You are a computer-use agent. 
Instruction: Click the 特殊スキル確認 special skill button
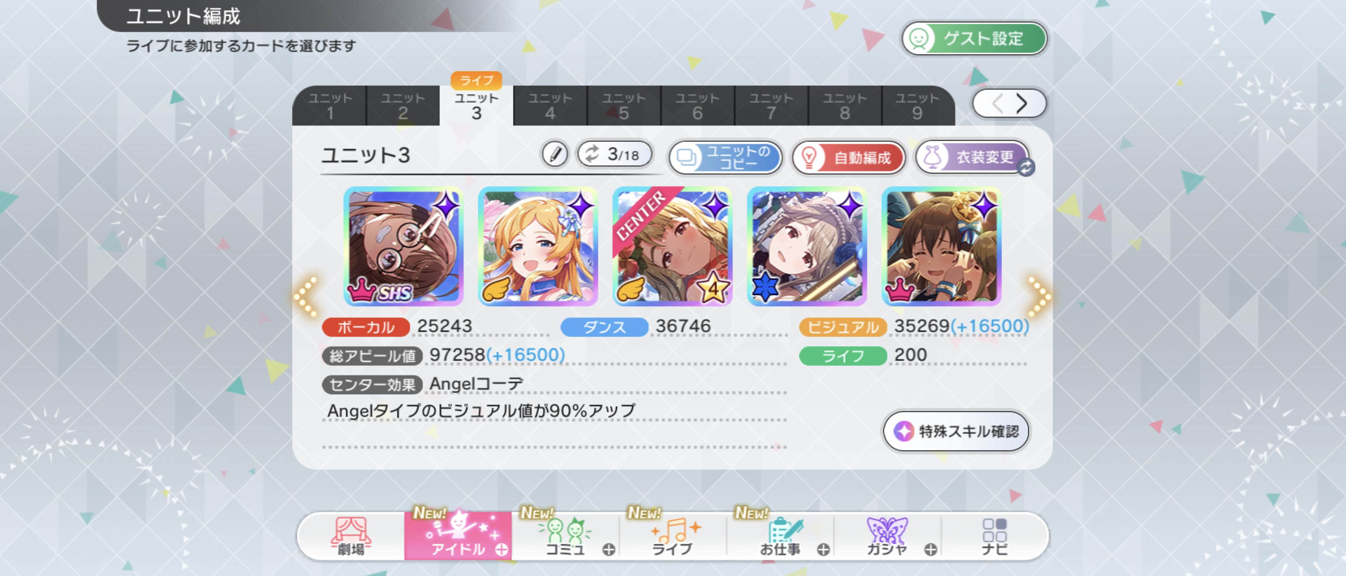click(x=956, y=431)
